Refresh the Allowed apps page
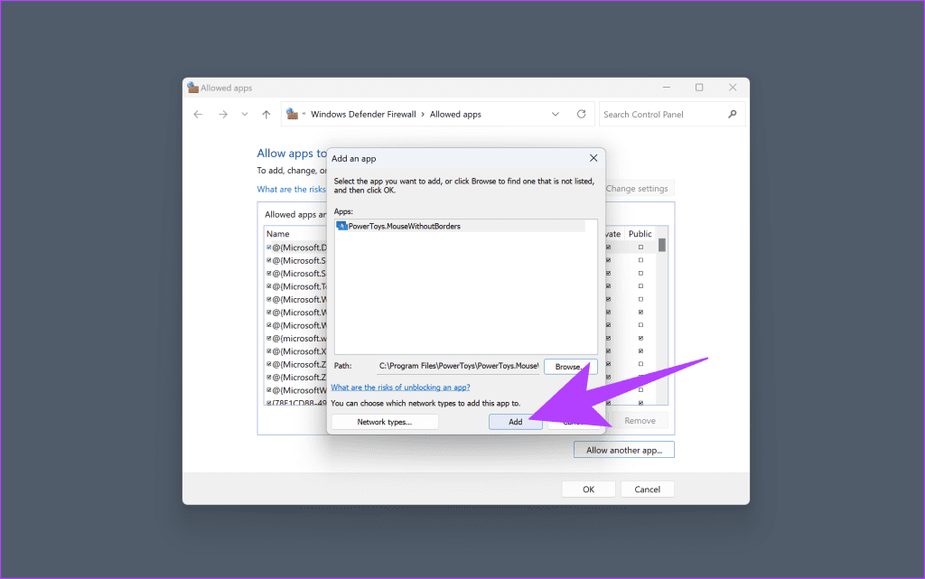 pyautogui.click(x=582, y=114)
